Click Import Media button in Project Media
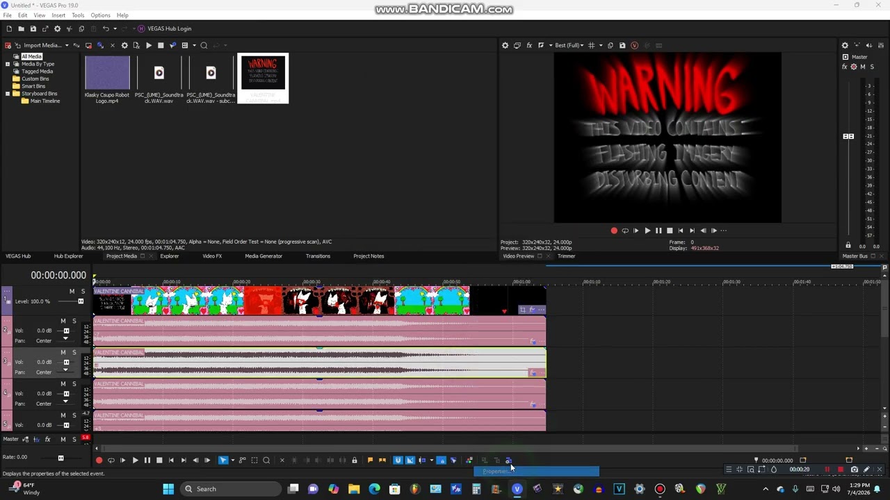Viewport: 890px width, 500px height. [x=38, y=45]
